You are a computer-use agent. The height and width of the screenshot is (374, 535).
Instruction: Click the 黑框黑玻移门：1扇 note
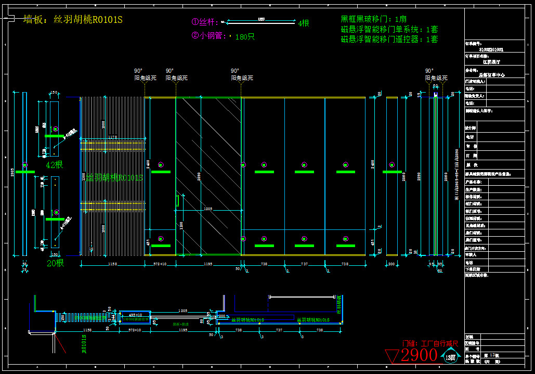(374, 19)
